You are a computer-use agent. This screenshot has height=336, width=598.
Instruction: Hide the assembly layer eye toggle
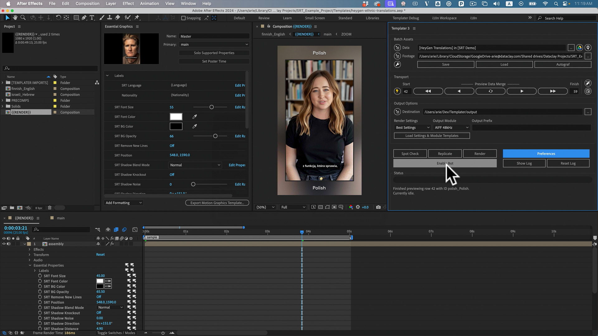4,244
